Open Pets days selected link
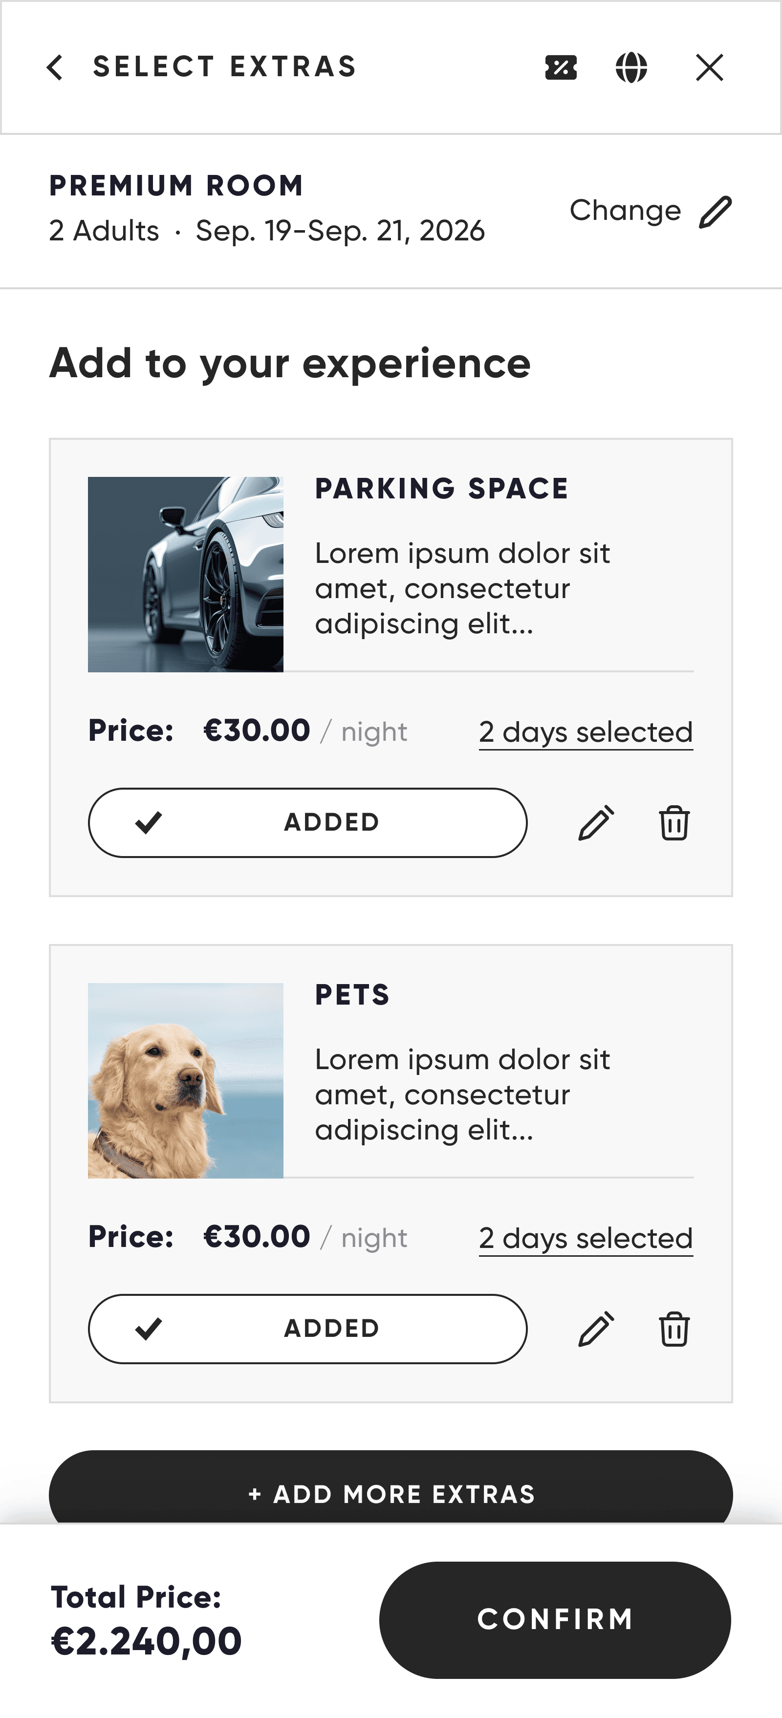The image size is (782, 1718). tap(586, 1239)
